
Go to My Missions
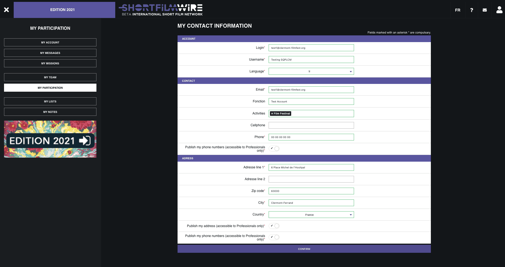(x=50, y=63)
